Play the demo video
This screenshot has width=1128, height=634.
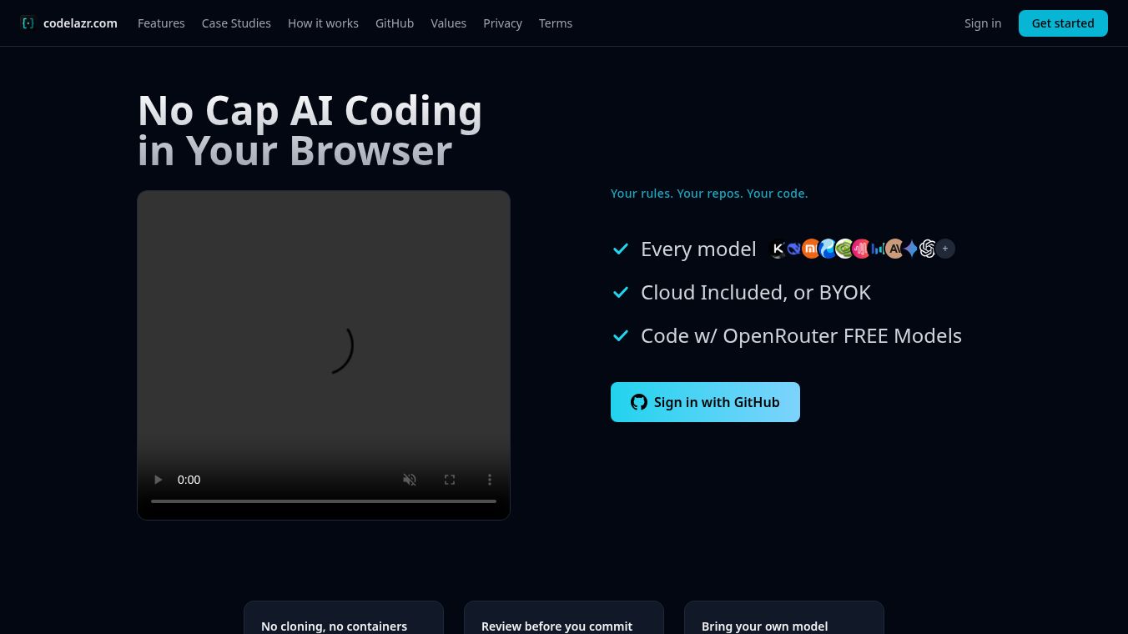coord(158,480)
